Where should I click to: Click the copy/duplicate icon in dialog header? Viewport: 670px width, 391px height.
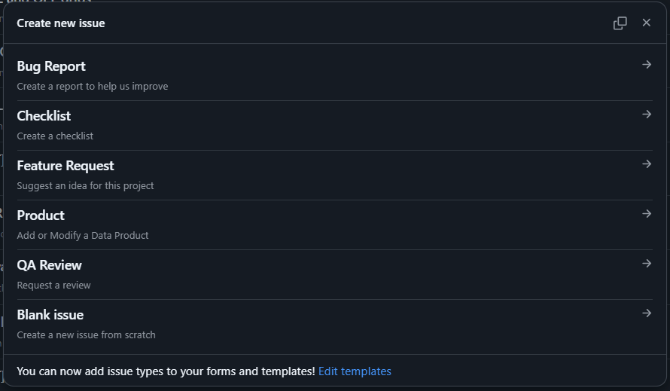pyautogui.click(x=620, y=23)
